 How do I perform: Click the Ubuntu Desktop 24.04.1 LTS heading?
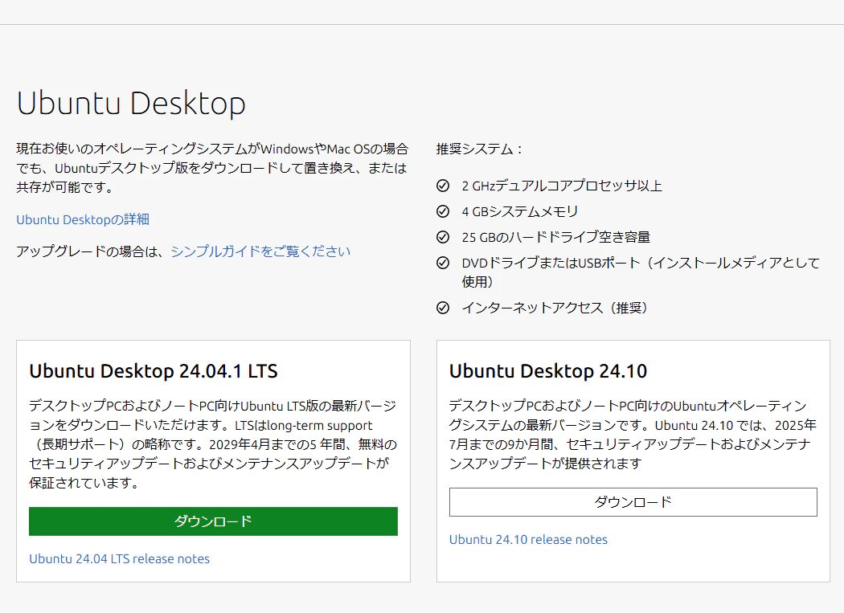154,371
